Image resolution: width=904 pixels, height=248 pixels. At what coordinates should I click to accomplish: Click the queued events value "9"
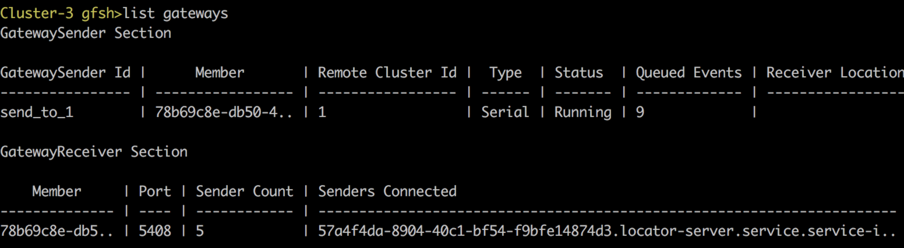click(640, 112)
